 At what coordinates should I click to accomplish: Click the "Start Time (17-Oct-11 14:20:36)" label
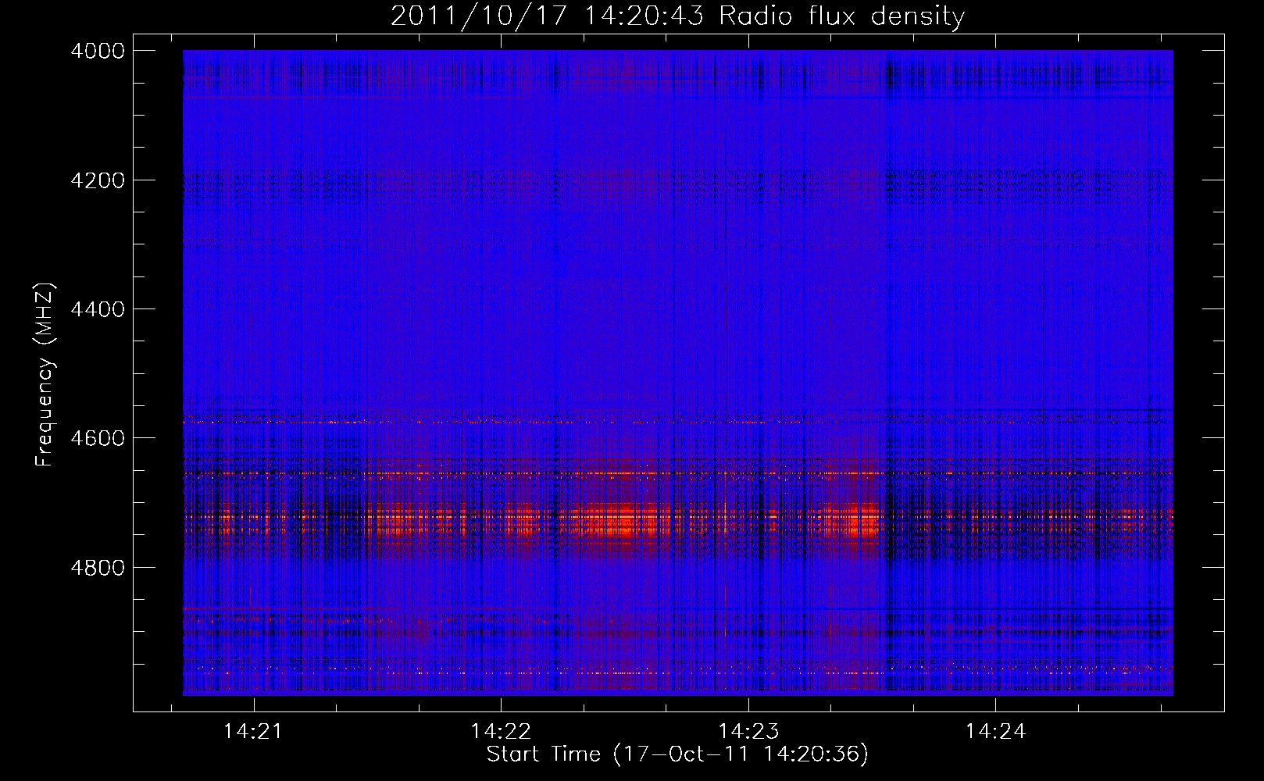point(677,754)
